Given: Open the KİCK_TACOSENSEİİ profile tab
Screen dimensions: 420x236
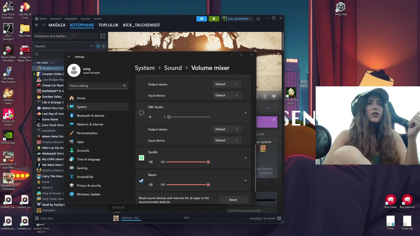Looking at the screenshot, I should pos(141,25).
